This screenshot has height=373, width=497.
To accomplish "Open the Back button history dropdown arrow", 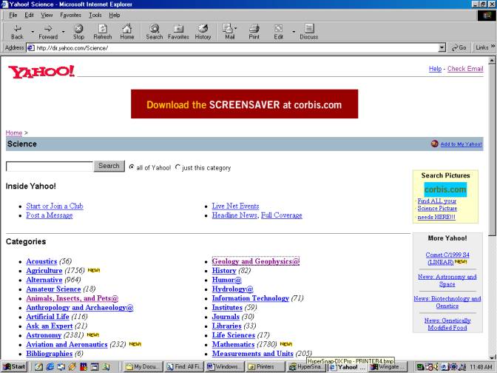I will click(x=31, y=31).
